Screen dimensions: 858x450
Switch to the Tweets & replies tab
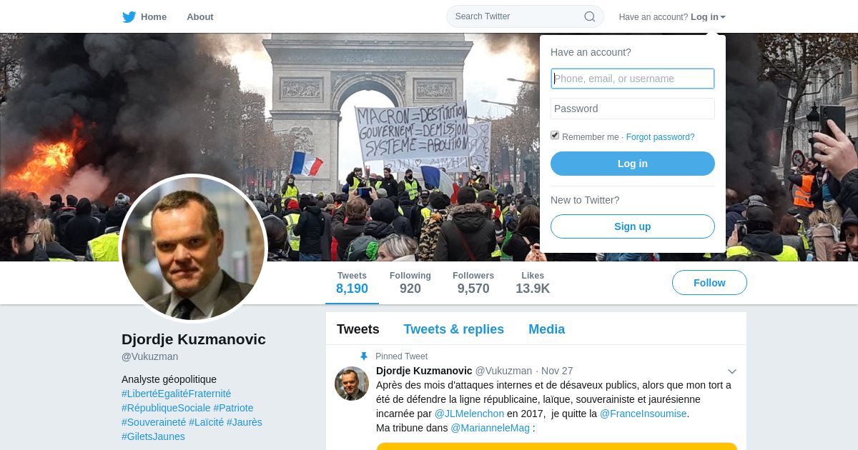coord(453,329)
